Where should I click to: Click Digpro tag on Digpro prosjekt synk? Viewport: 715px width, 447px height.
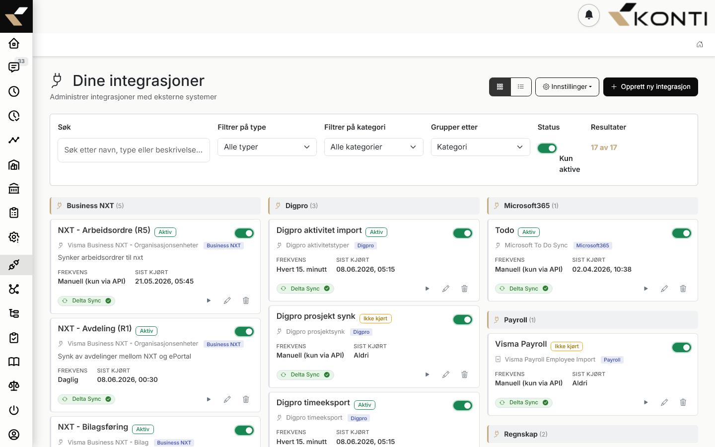tap(361, 332)
